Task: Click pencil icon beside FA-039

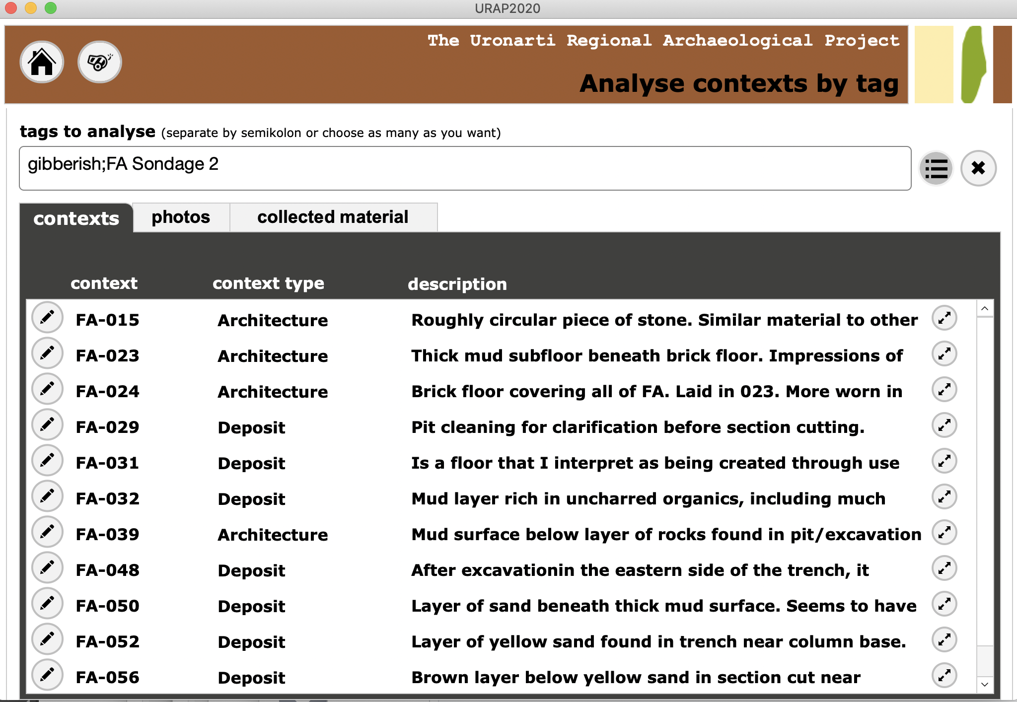Action: coord(47,532)
